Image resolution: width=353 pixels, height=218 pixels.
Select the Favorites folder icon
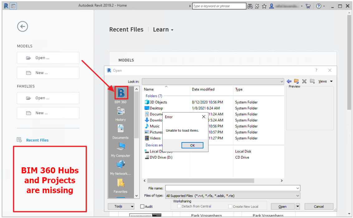click(x=121, y=183)
